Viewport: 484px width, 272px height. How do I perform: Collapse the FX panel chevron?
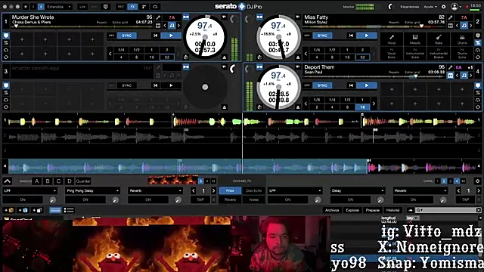tap(7, 181)
